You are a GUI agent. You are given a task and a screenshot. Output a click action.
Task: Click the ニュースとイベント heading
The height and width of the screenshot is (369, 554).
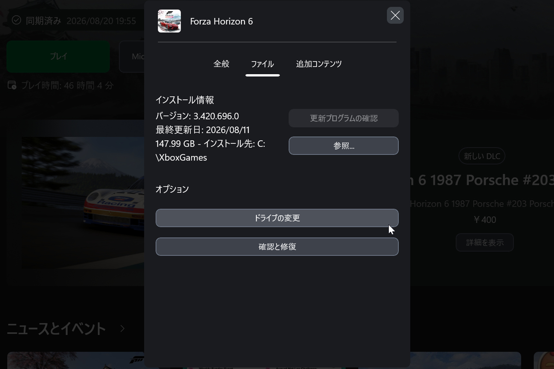click(57, 328)
